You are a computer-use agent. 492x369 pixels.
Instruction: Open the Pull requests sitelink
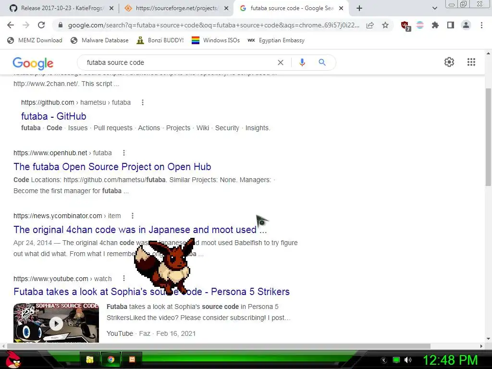pyautogui.click(x=113, y=128)
